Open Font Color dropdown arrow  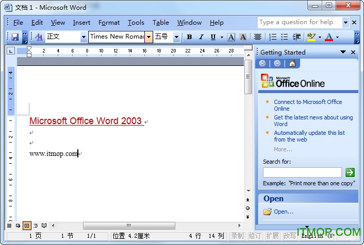(x=337, y=37)
